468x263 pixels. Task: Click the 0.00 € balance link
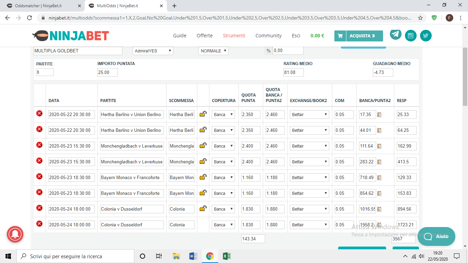[x=317, y=36]
